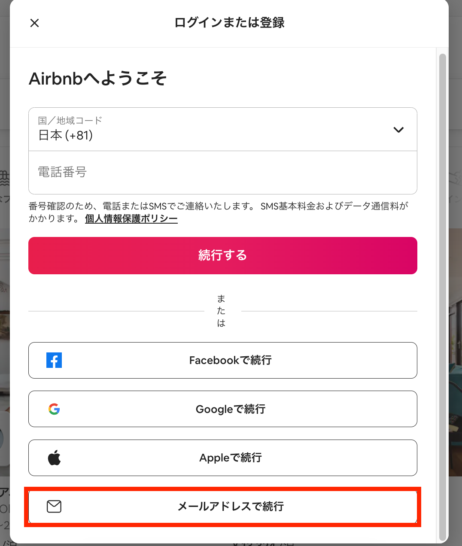Close the login dialog with the X icon
462x546 pixels.
pos(35,23)
